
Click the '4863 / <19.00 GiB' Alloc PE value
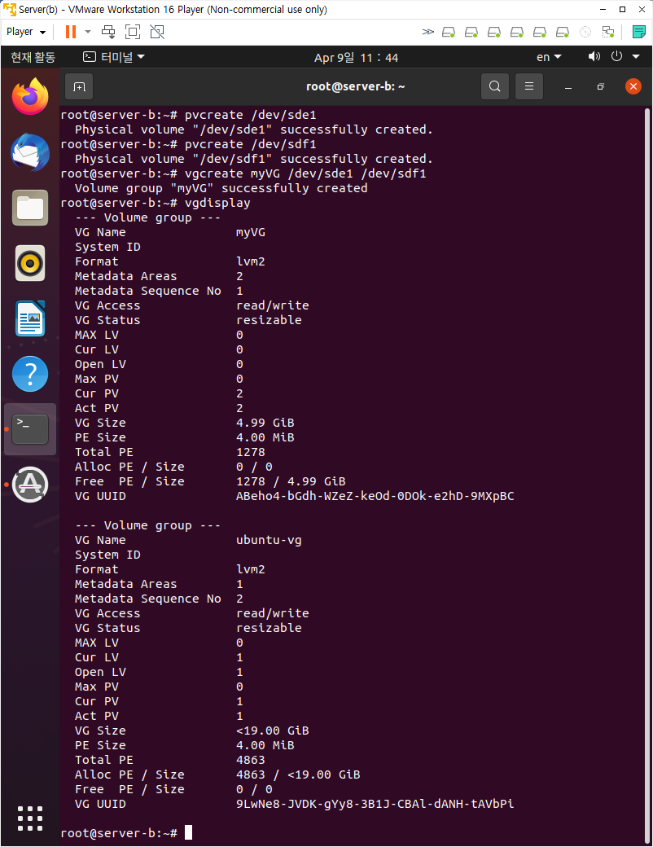click(298, 775)
